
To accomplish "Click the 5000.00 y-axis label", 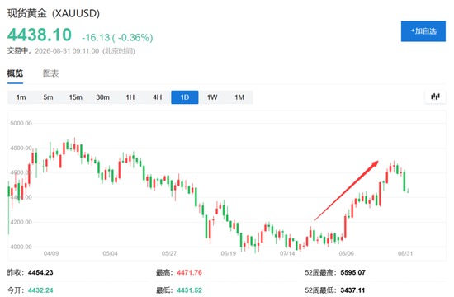I will pos(21,123).
